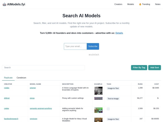Go to the Notes page

click(158, 4)
